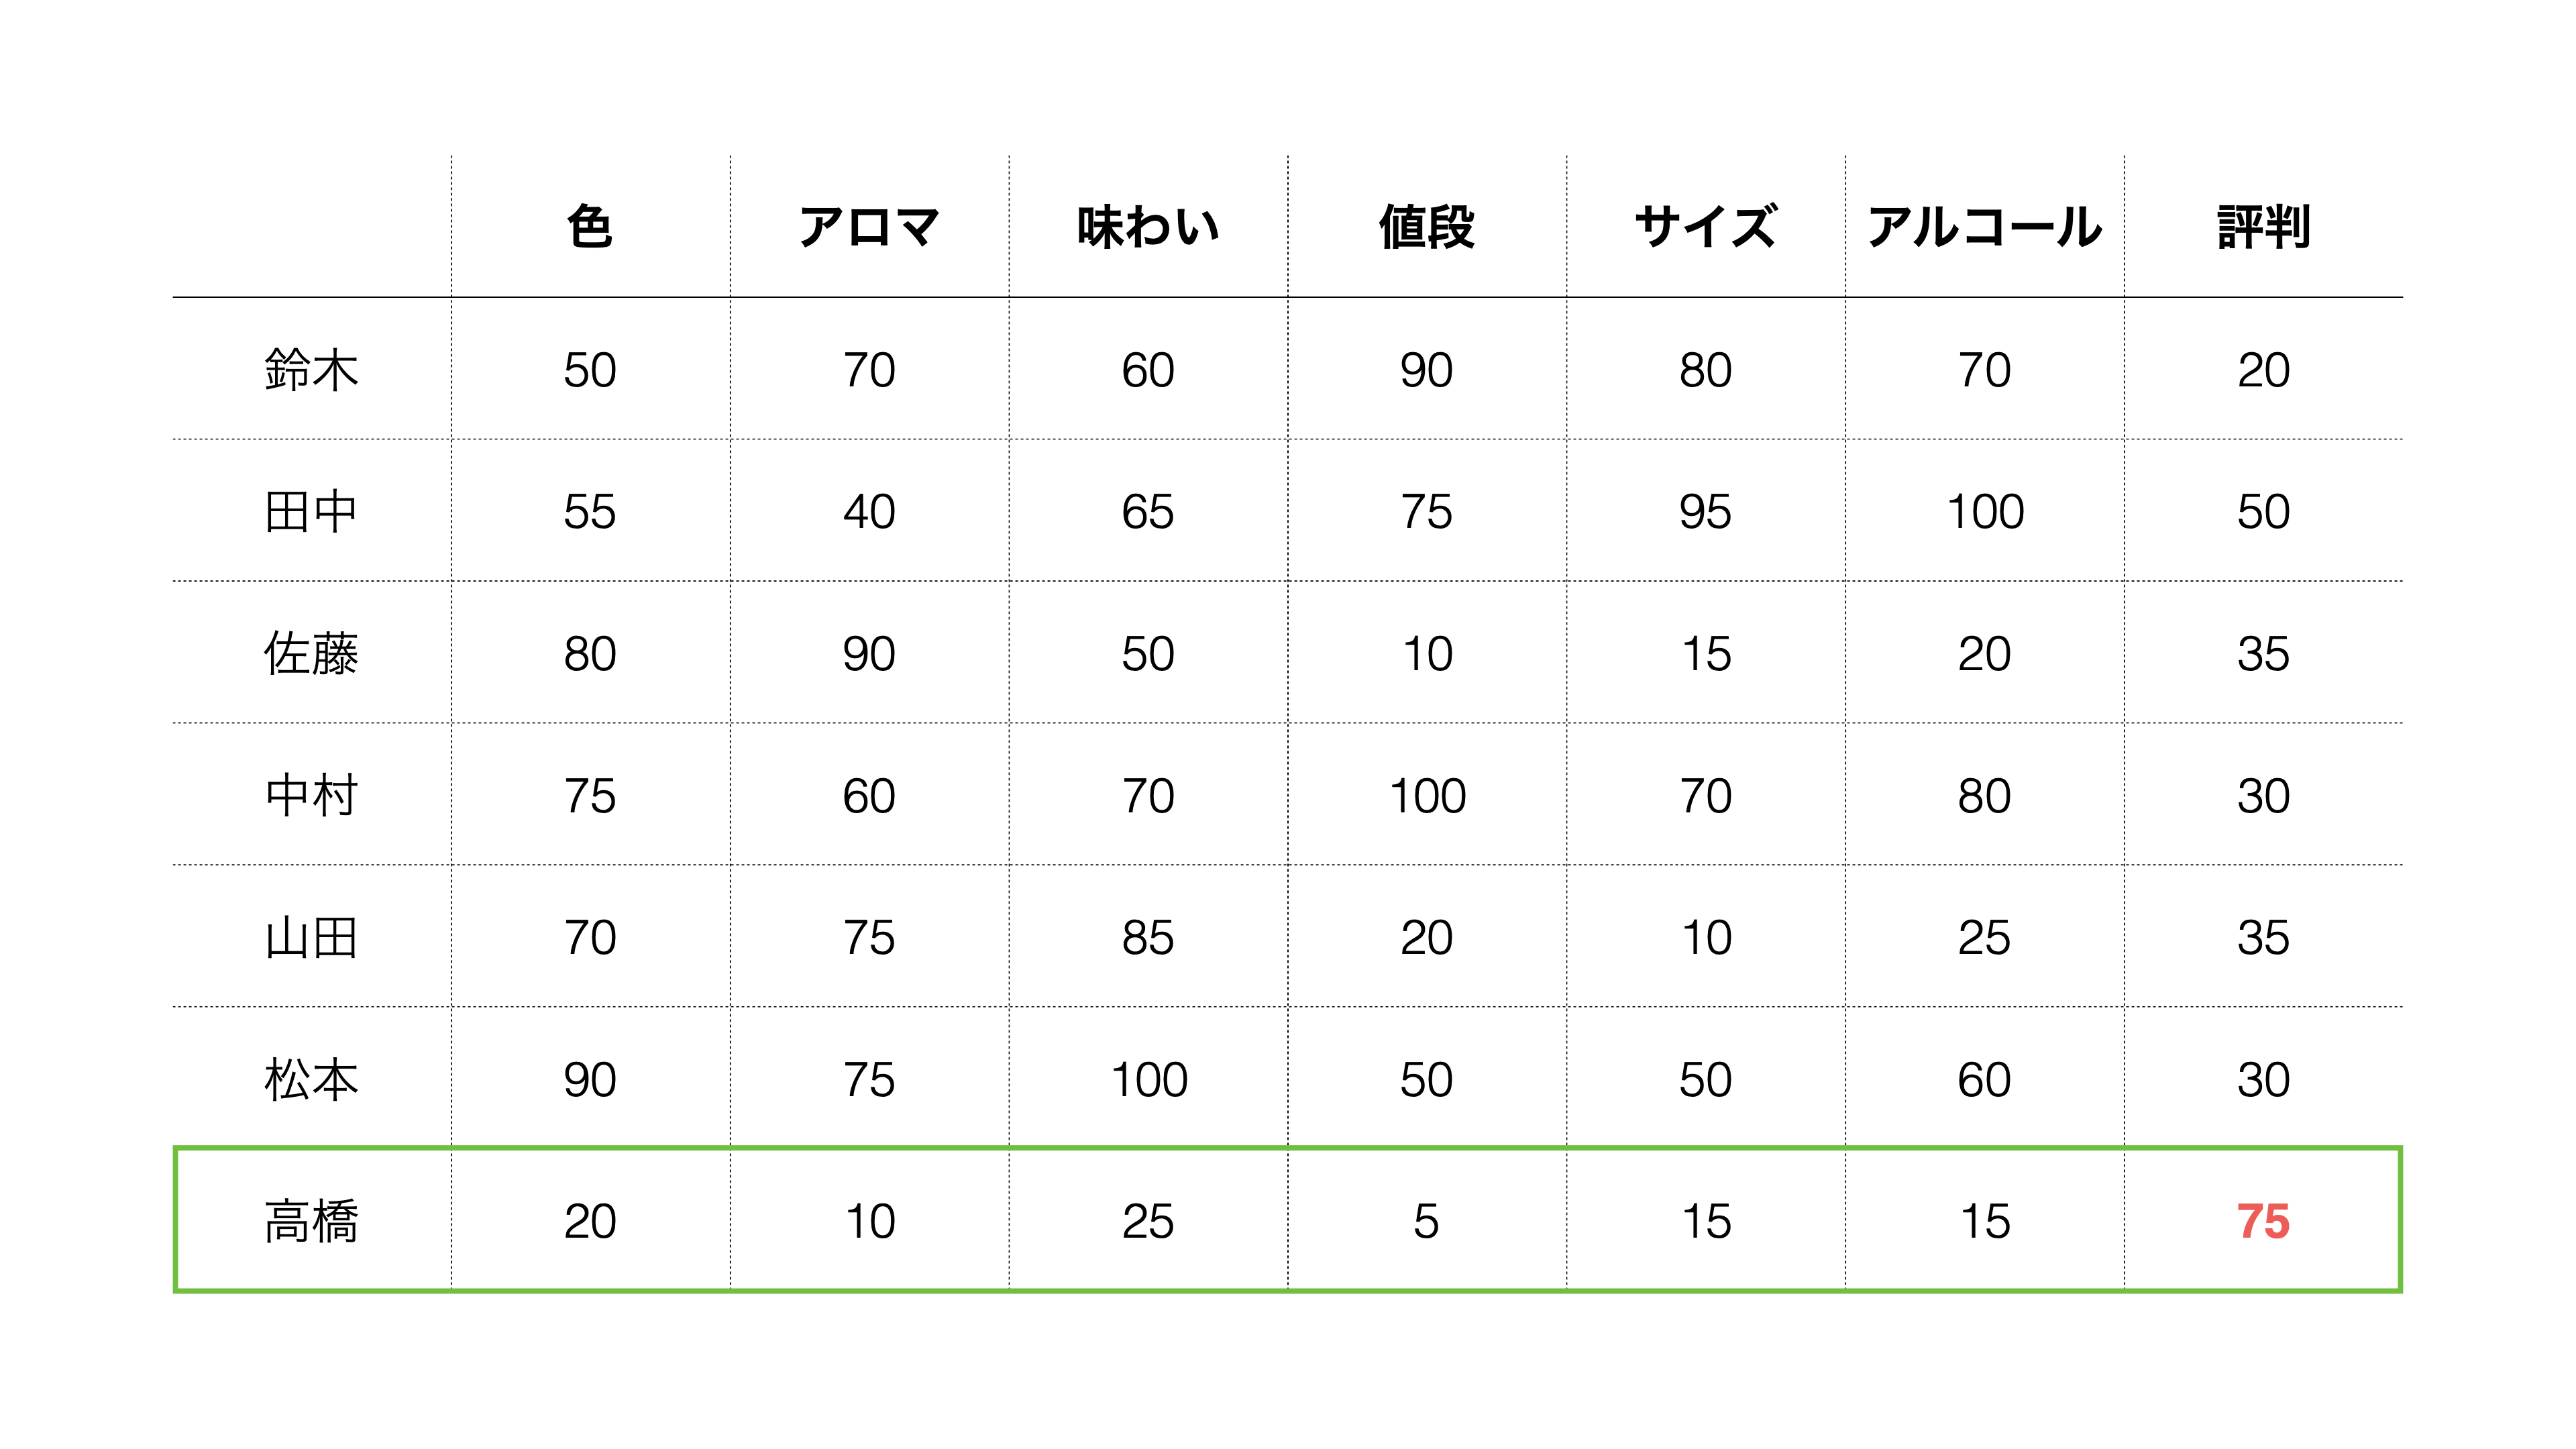Select the アルコール column header
Image resolution: width=2576 pixels, height=1449 pixels.
pos(1984,227)
